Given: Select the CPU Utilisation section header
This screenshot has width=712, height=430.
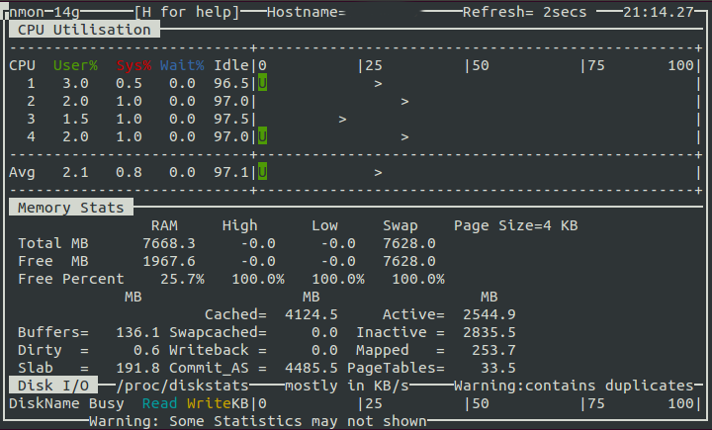Looking at the screenshot, I should (84, 30).
